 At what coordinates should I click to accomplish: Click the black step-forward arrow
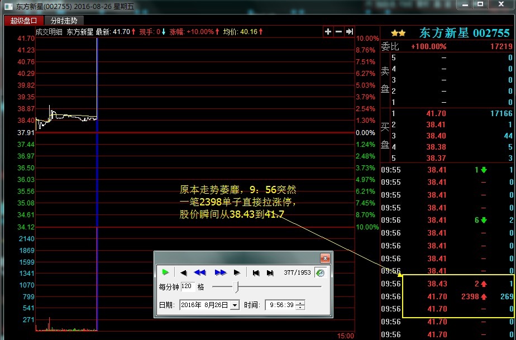pyautogui.click(x=237, y=272)
